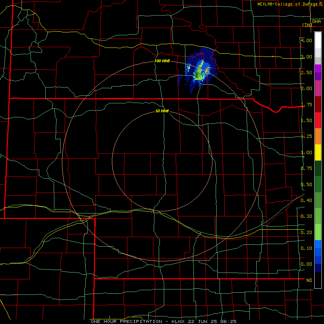Select the dark red 1.75 color swatch
This screenshot has height=324, width=324.
[318, 104]
